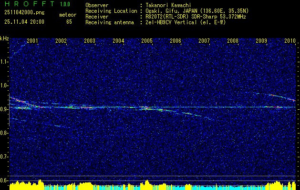The height and width of the screenshot is (190, 300).
Task: Click frequency axis value 1.1
Action: 4,62
